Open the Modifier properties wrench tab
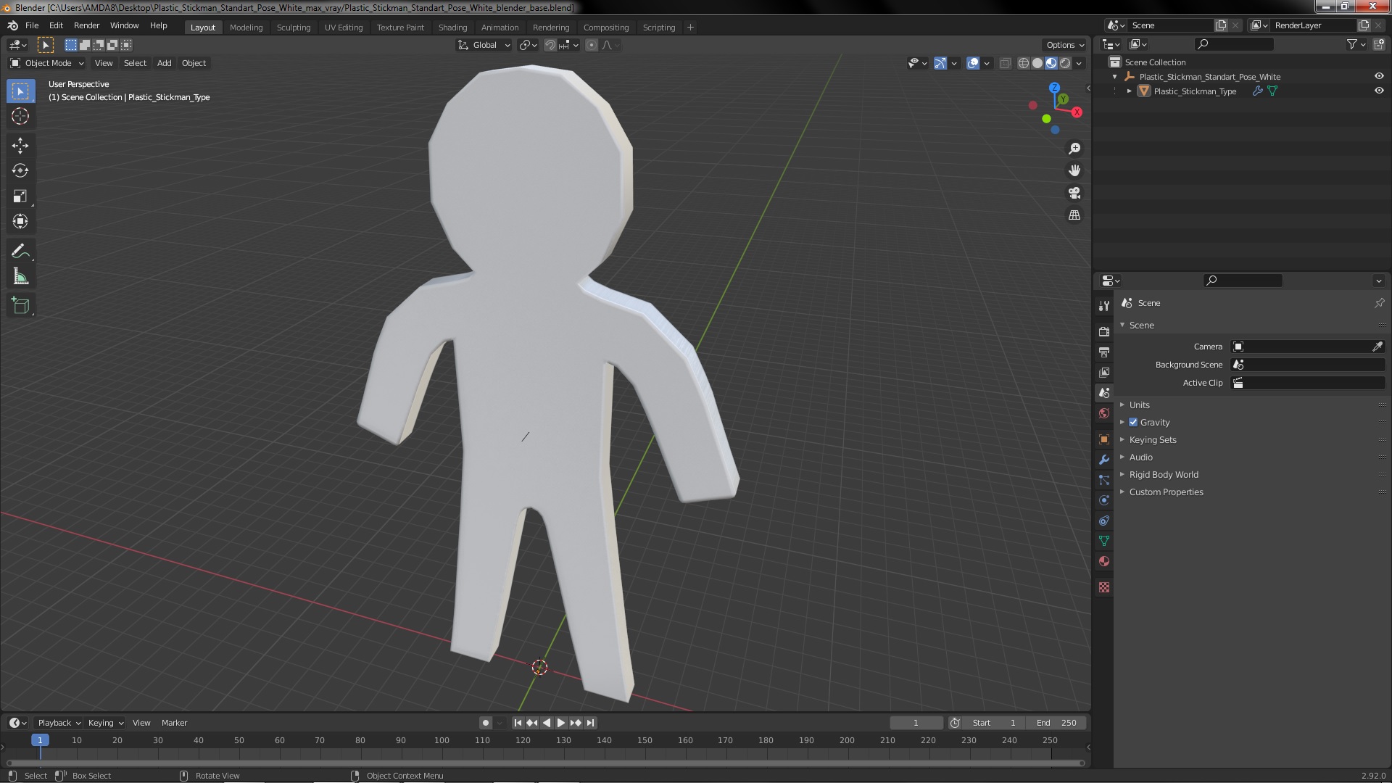Image resolution: width=1392 pixels, height=783 pixels. pyautogui.click(x=1104, y=460)
